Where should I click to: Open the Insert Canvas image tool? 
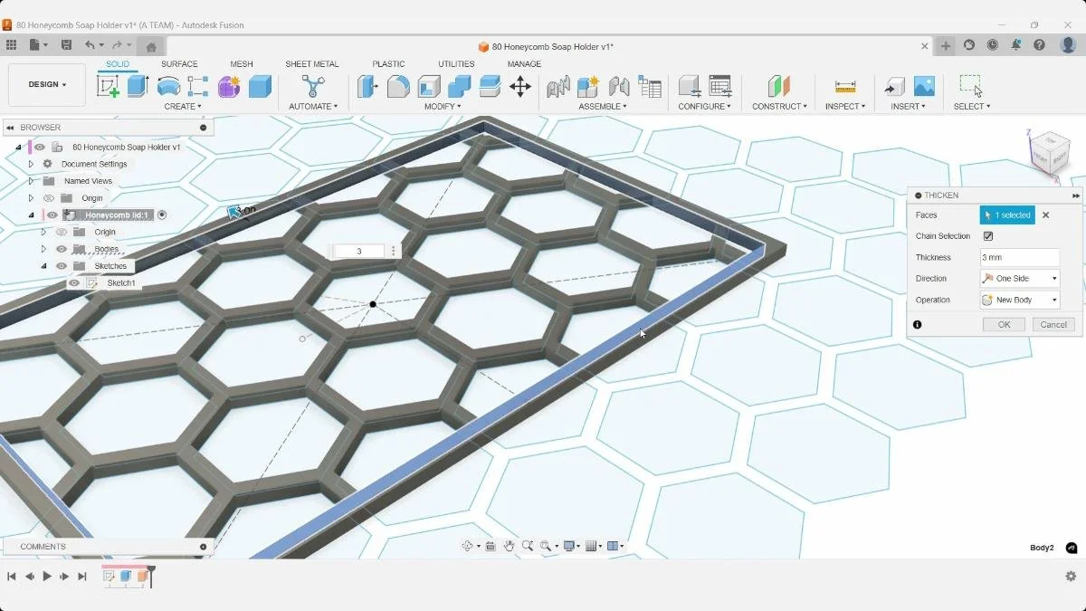point(924,86)
